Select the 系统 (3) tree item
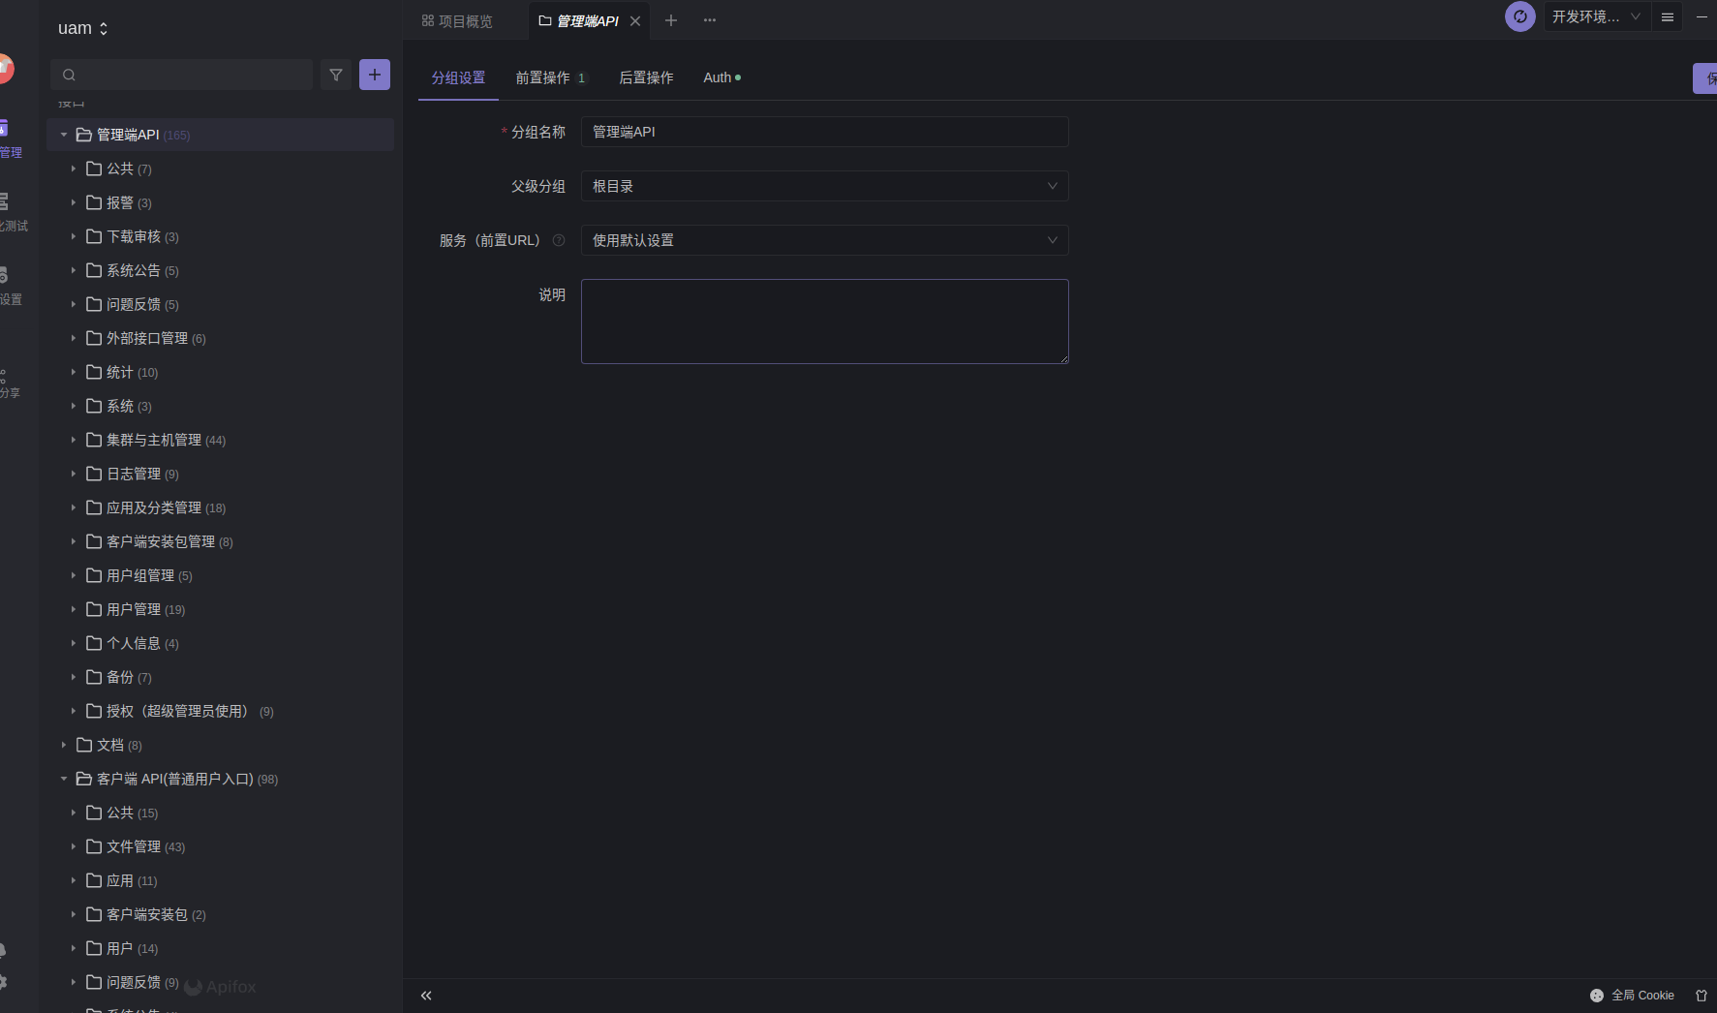This screenshot has height=1013, width=1717. click(220, 406)
